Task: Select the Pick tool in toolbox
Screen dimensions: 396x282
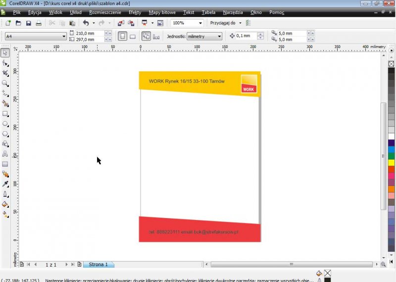Action: point(5,53)
